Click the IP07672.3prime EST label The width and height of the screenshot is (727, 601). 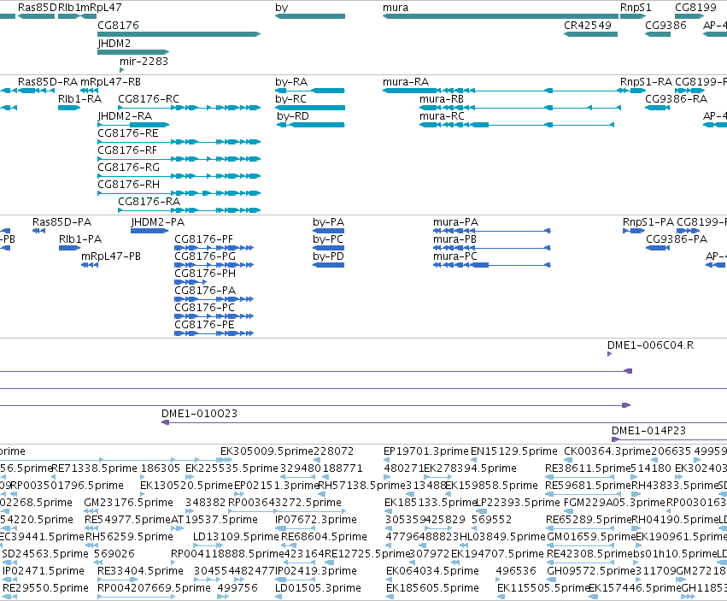click(316, 521)
